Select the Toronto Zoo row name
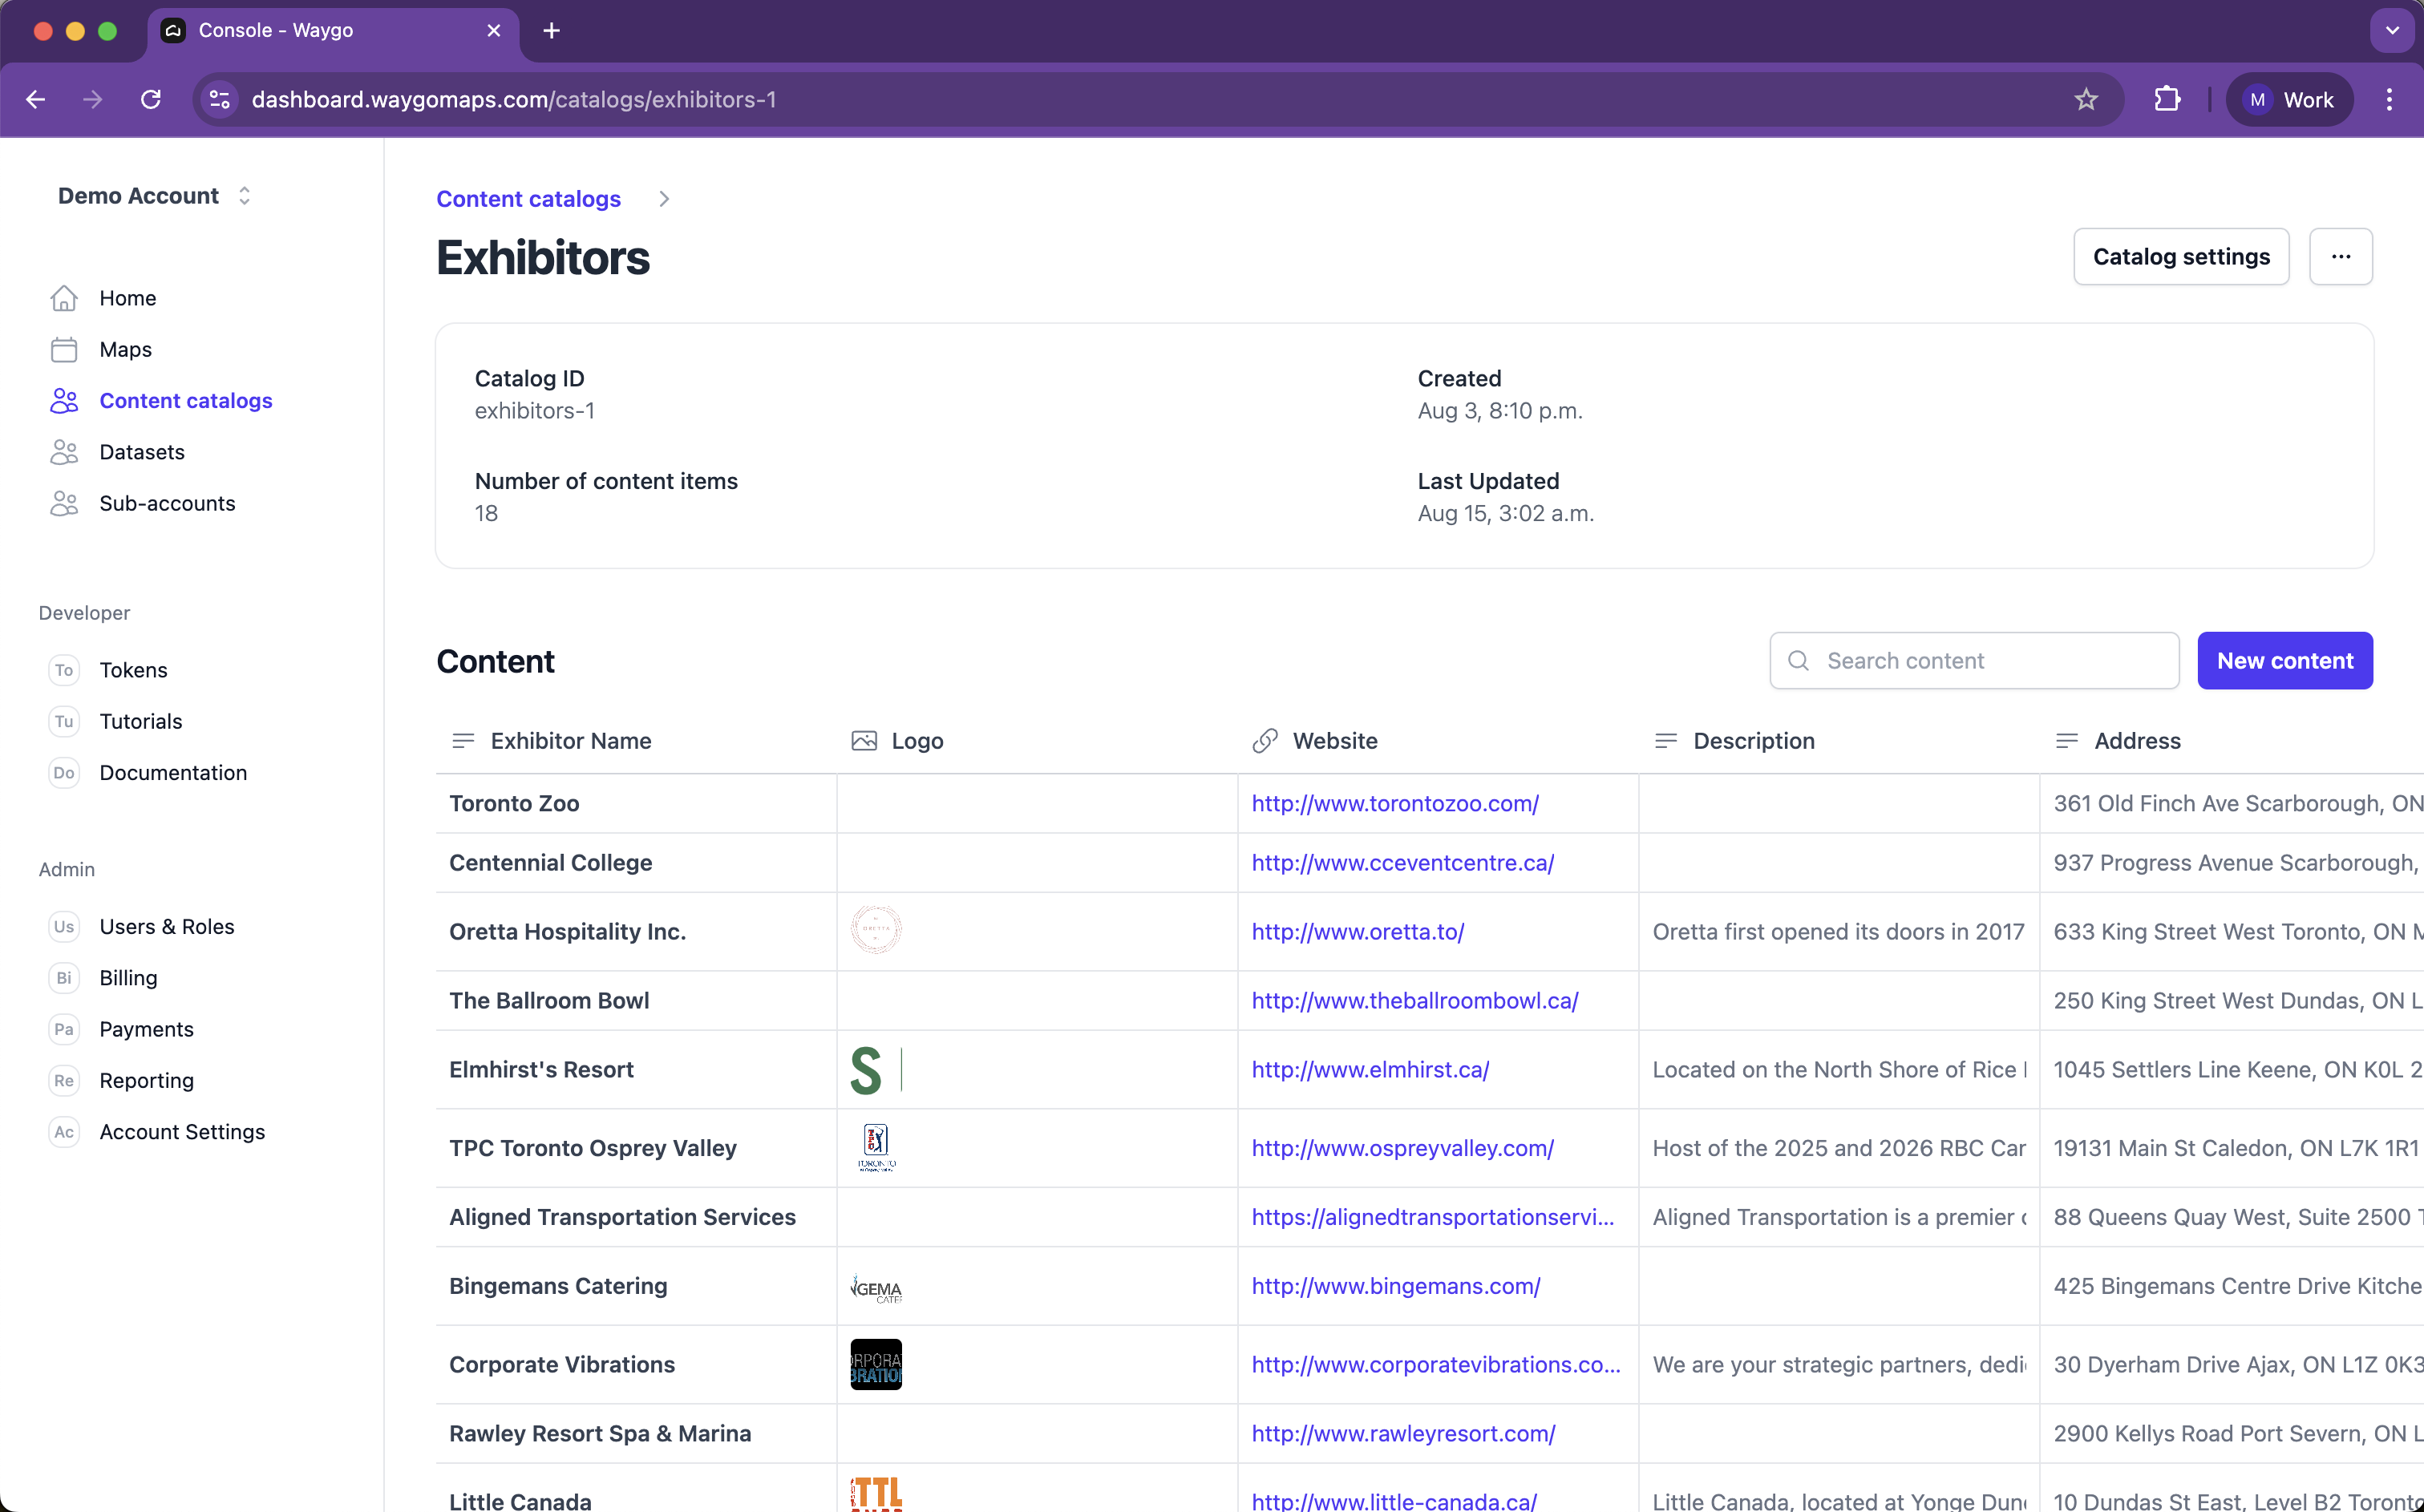The height and width of the screenshot is (1512, 2424). tap(514, 803)
